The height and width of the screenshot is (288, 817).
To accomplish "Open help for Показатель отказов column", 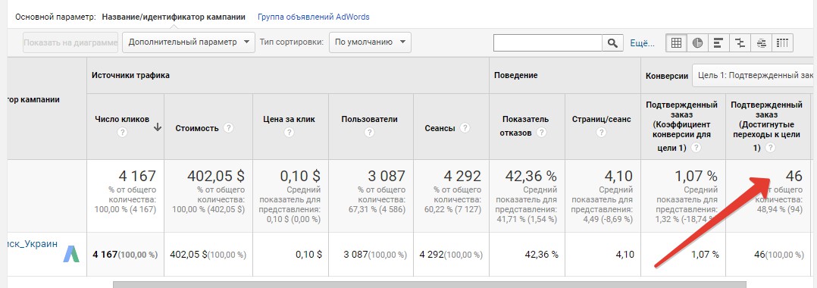I will click(541, 133).
